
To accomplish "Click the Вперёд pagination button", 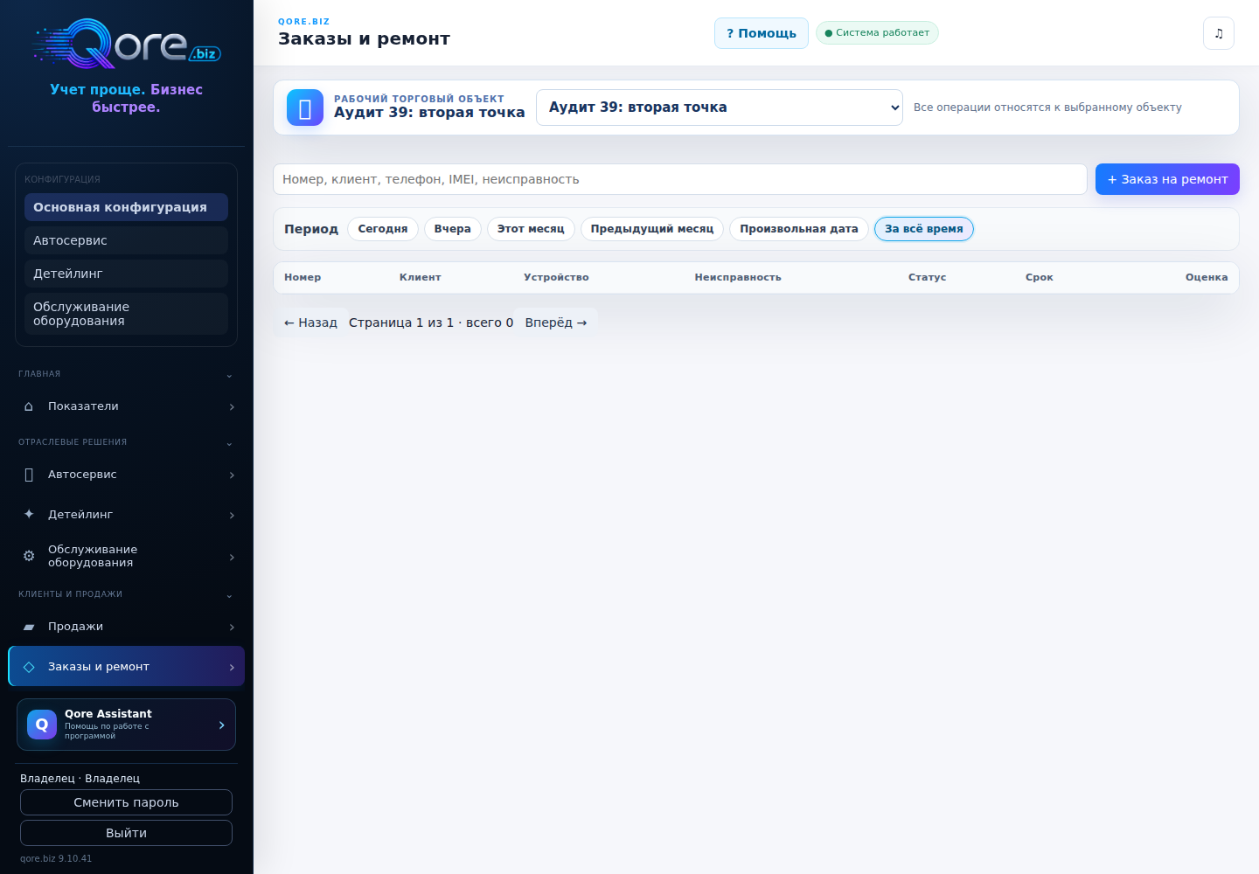I will (556, 323).
